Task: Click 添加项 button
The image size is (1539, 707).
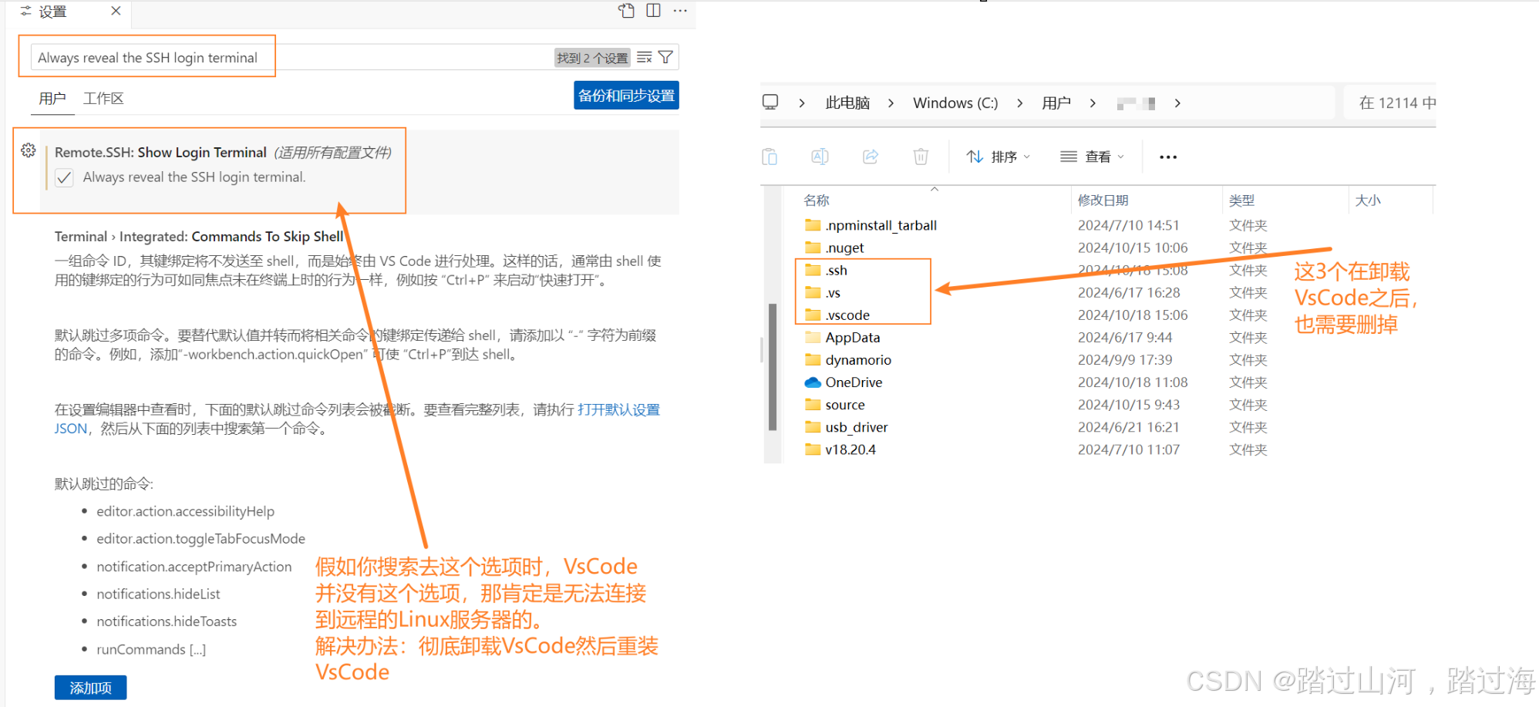Action: 90,688
